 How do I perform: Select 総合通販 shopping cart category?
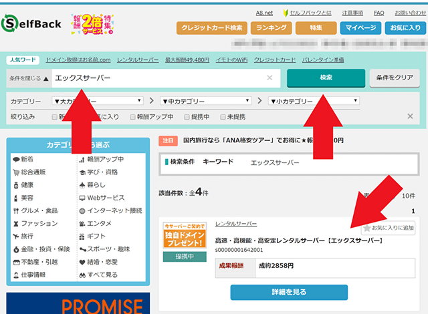(16, 172)
